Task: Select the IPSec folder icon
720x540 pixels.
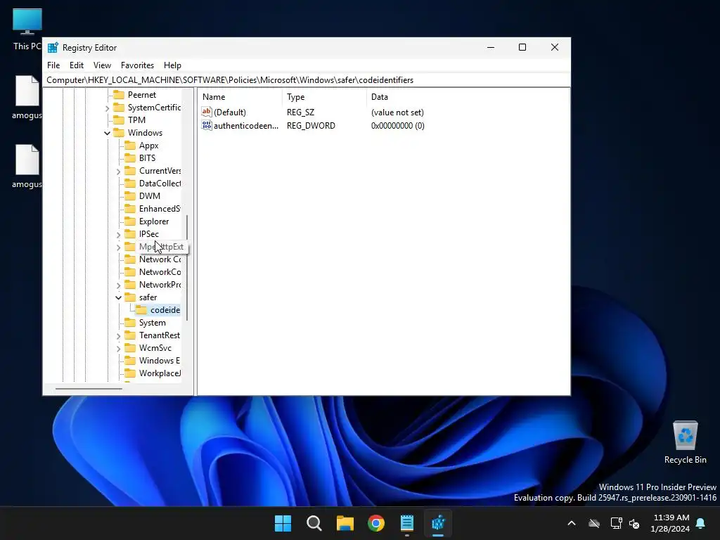Action: 130,234
